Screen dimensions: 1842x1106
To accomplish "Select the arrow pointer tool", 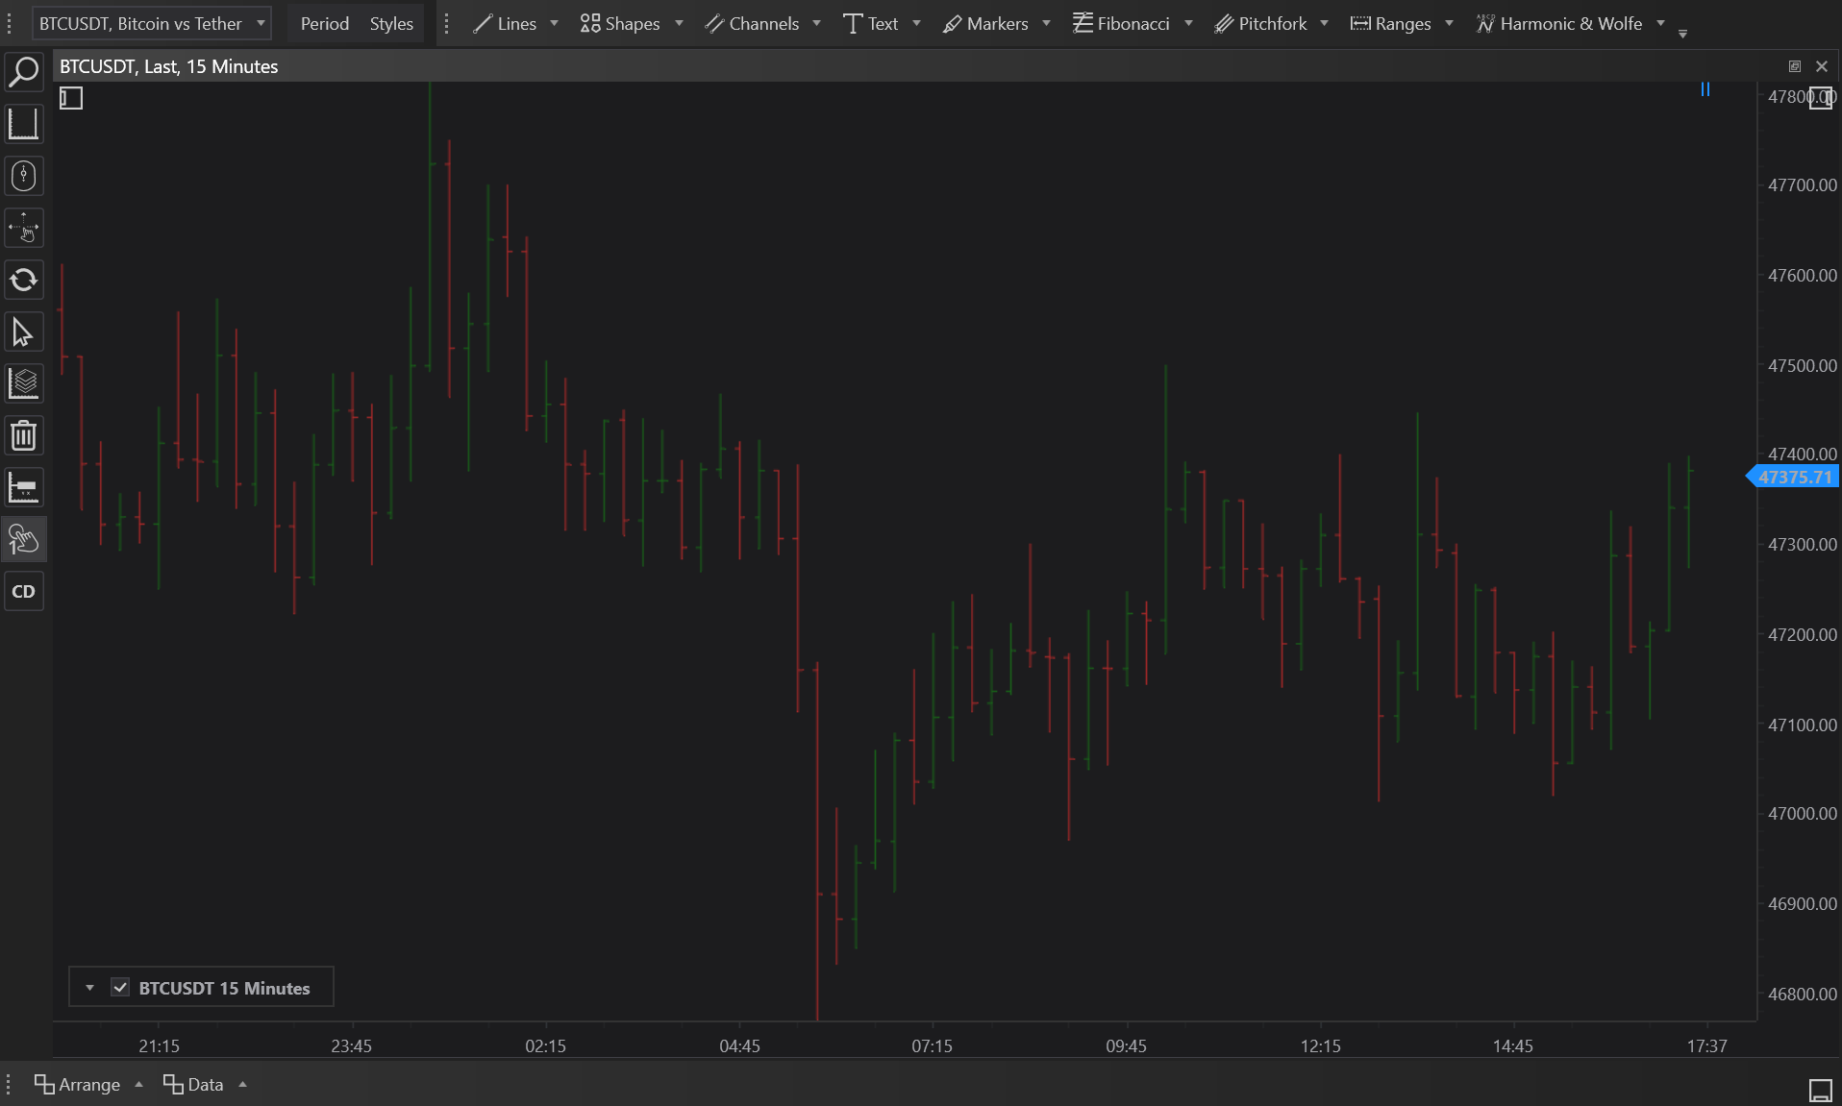I will point(23,332).
